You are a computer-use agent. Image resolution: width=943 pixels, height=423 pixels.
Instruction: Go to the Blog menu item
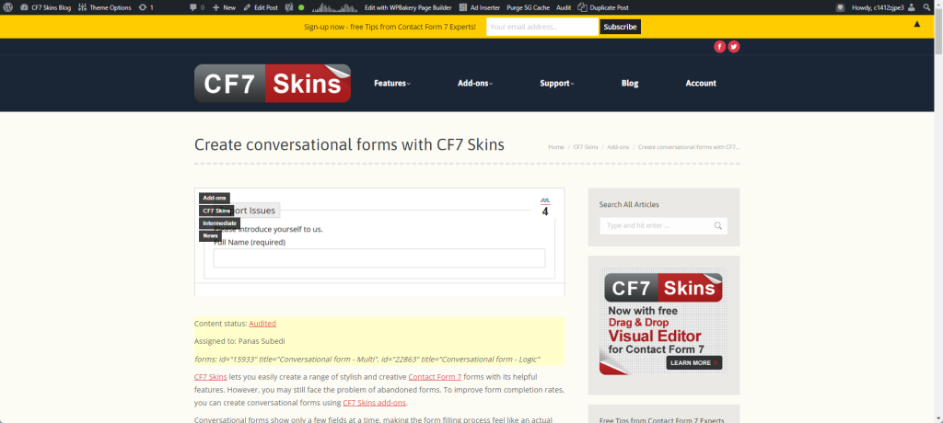[x=630, y=83]
